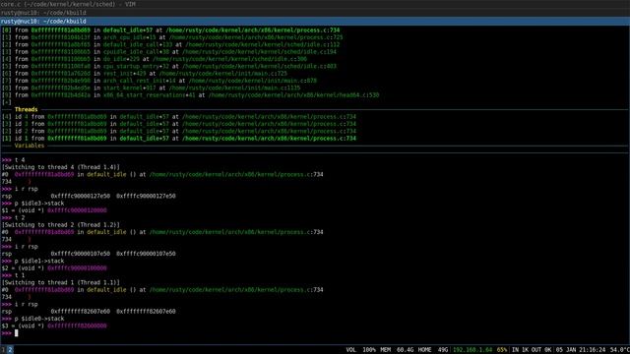This screenshot has height=354, width=630.
Task: Click the 't 4' command line
Action: click(x=13, y=160)
